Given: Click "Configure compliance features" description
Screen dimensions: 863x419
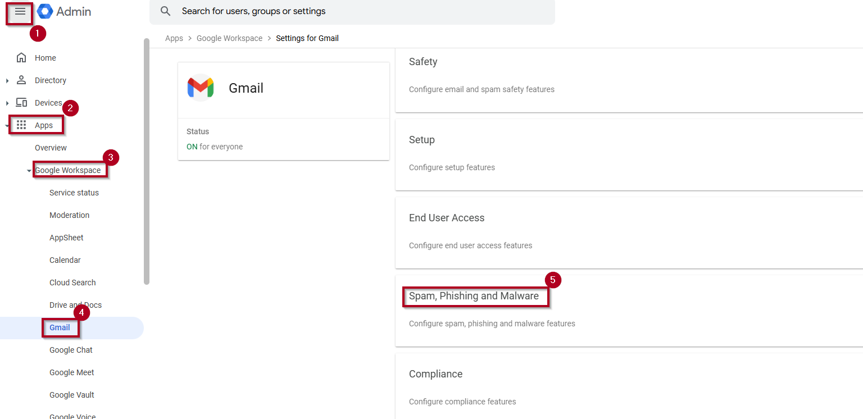Looking at the screenshot, I should pyautogui.click(x=462, y=402).
